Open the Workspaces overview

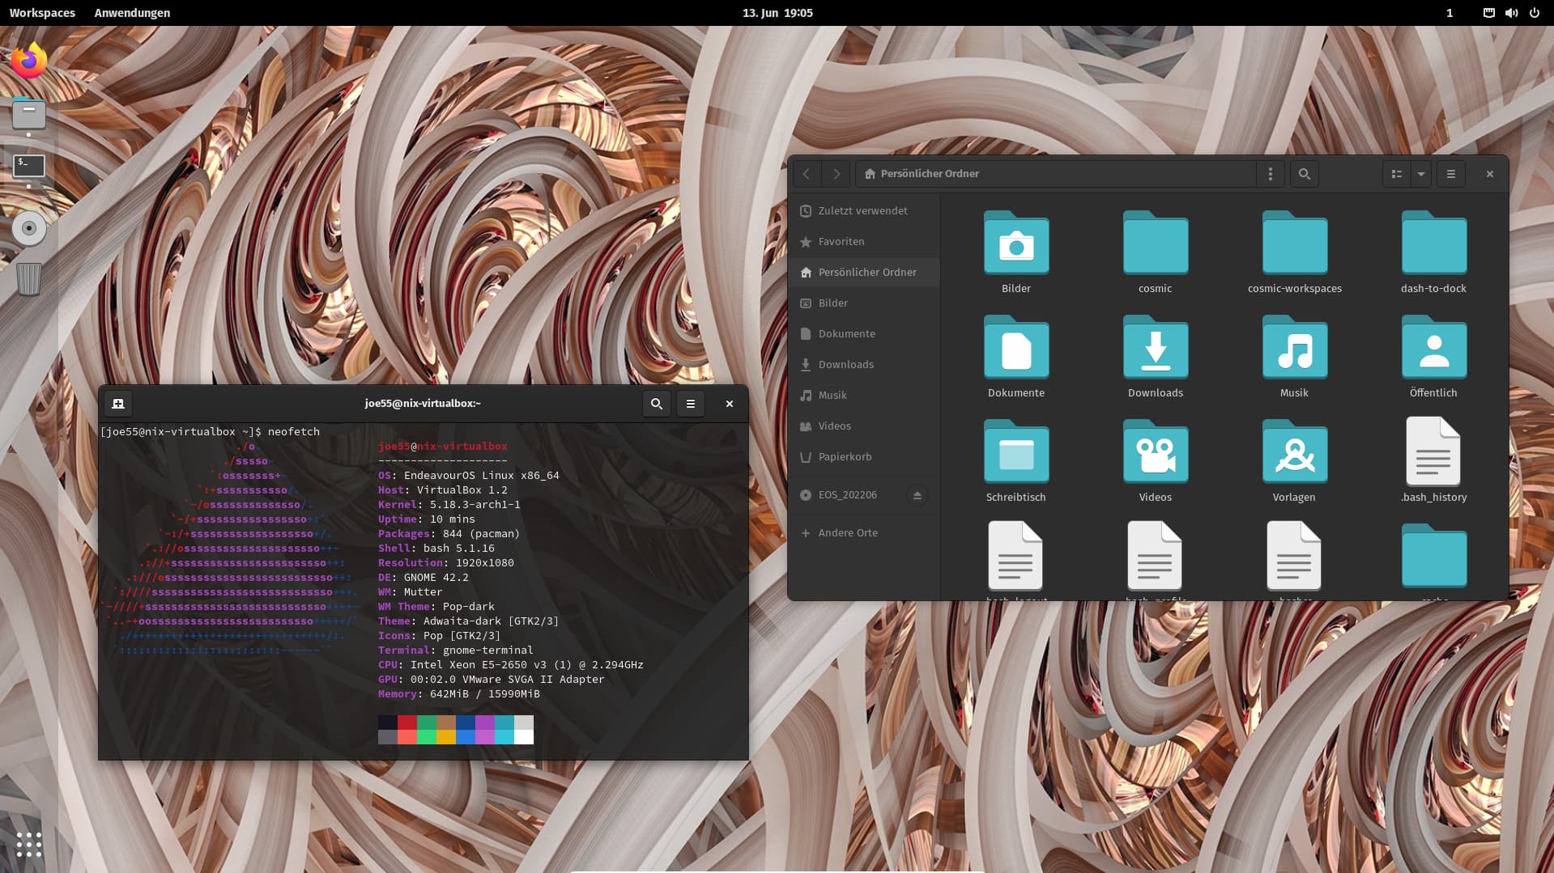pyautogui.click(x=42, y=13)
